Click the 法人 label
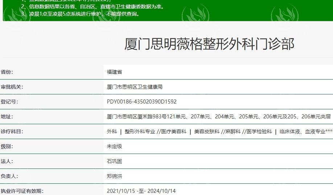 [x=7, y=161]
